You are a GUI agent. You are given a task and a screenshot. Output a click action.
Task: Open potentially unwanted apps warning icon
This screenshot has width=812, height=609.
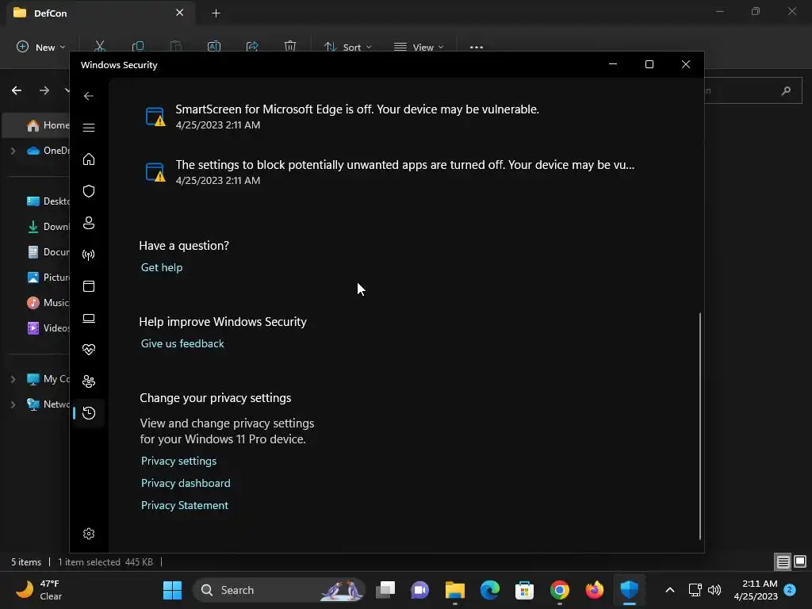pyautogui.click(x=155, y=172)
